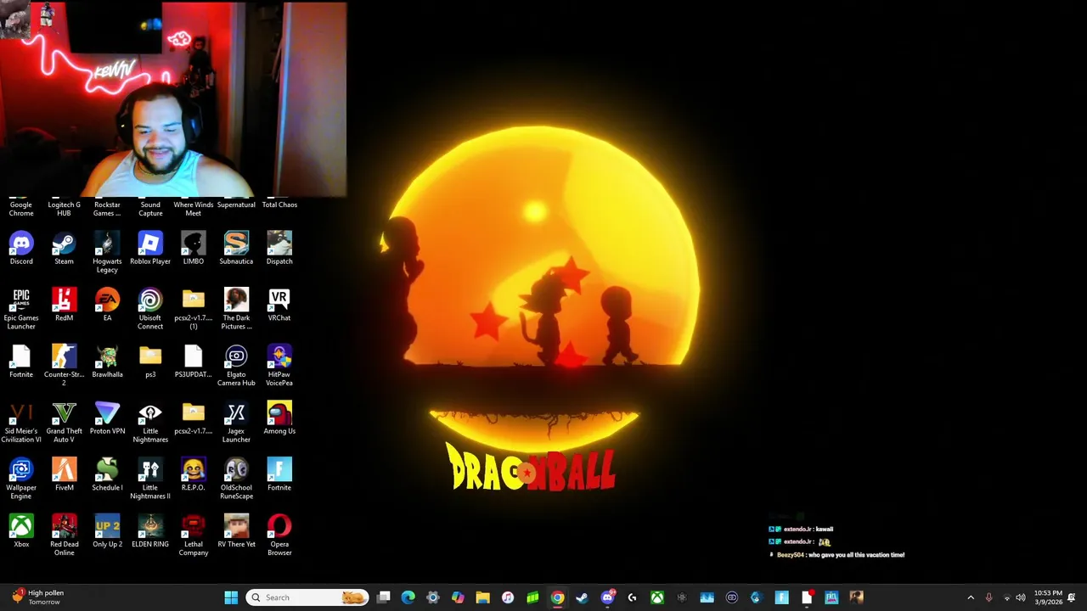Open Steam from the taskbar
The width and height of the screenshot is (1087, 611).
tap(582, 597)
